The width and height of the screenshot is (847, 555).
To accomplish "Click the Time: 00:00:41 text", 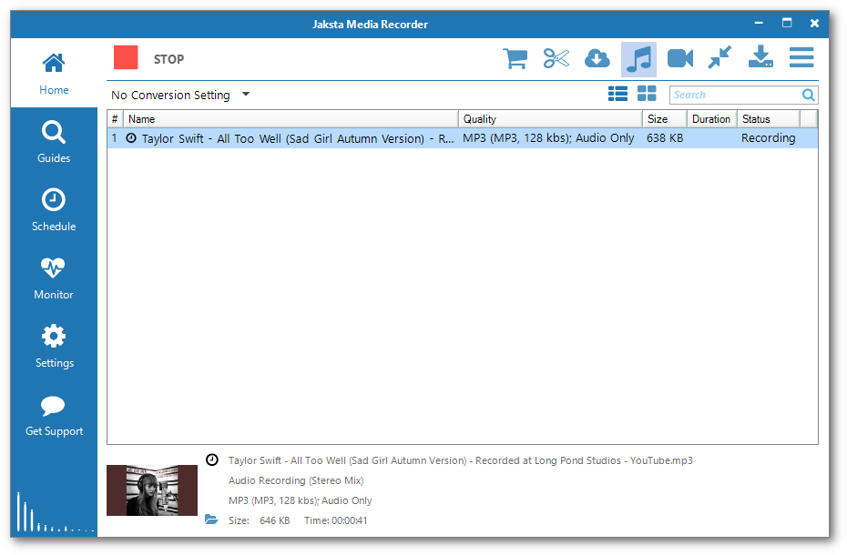I will click(x=335, y=520).
